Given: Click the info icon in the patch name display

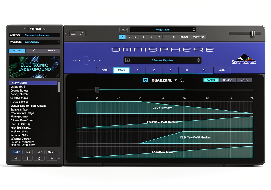Looking at the screenshot, I should pyautogui.click(x=128, y=60).
